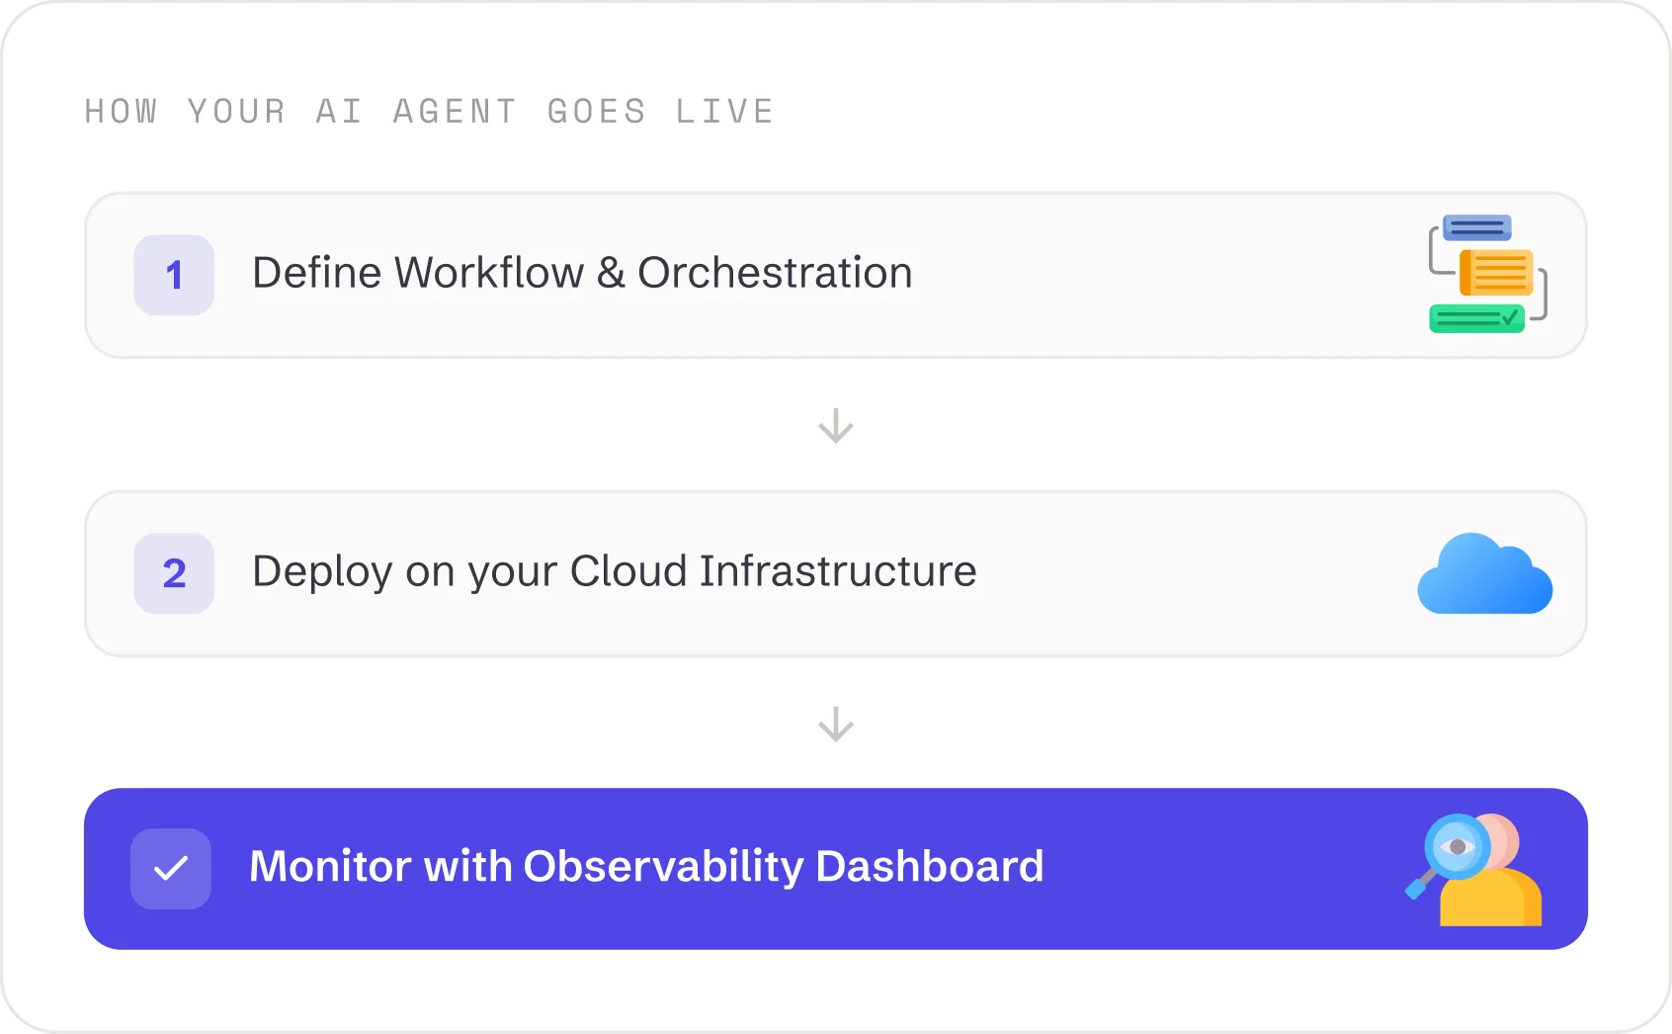Click the green checkmarked block in workflow icon
The height and width of the screenshot is (1034, 1672).
pyautogui.click(x=1476, y=318)
